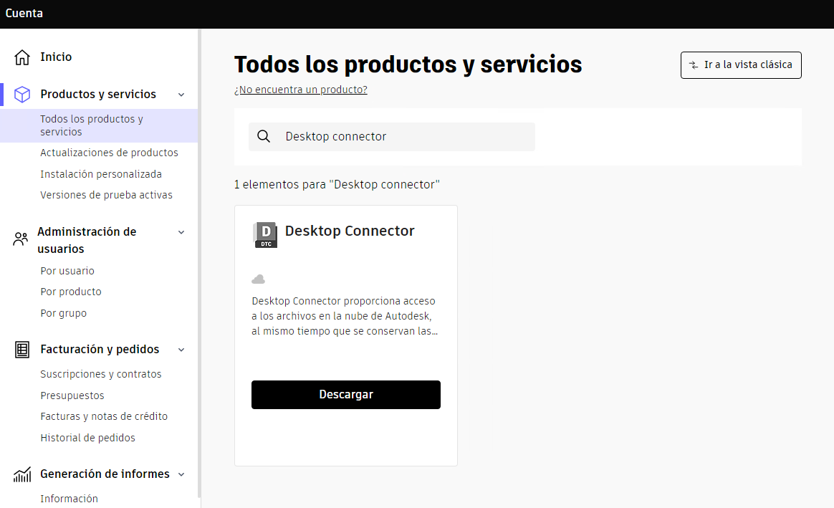The width and height of the screenshot is (834, 508).
Task: Open Información under report generation
Action: 69,499
